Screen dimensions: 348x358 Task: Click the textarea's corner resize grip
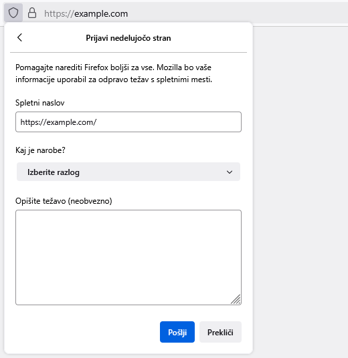coord(236,299)
